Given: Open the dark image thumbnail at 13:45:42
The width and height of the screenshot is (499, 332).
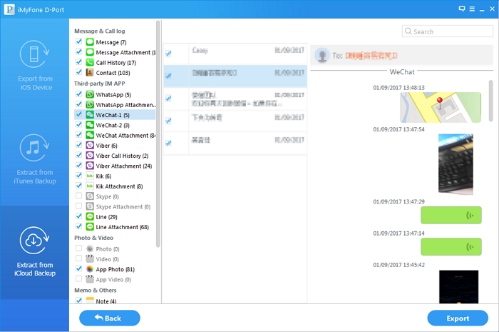Looking at the screenshot, I should point(458,287).
